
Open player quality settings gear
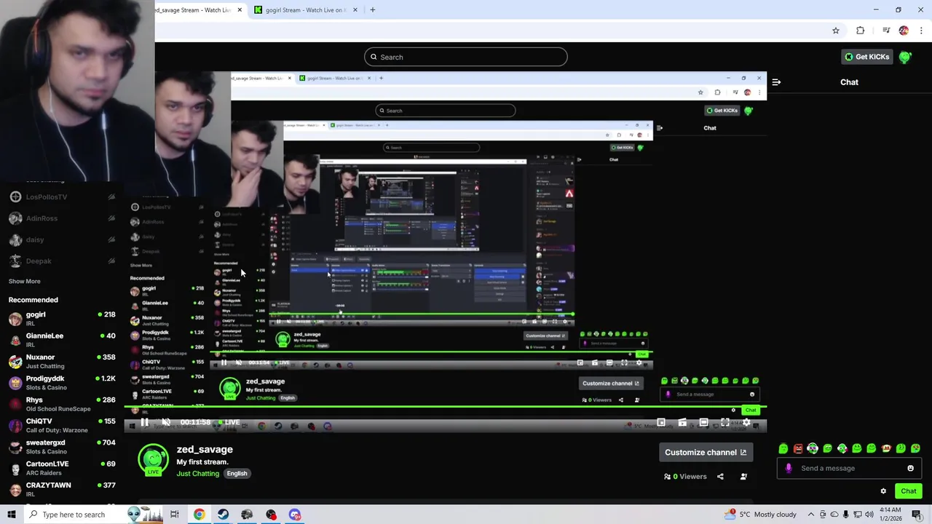746,422
